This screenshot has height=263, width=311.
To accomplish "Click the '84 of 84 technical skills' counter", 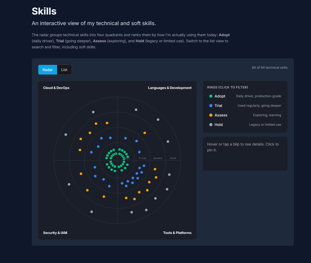I will click(x=270, y=68).
